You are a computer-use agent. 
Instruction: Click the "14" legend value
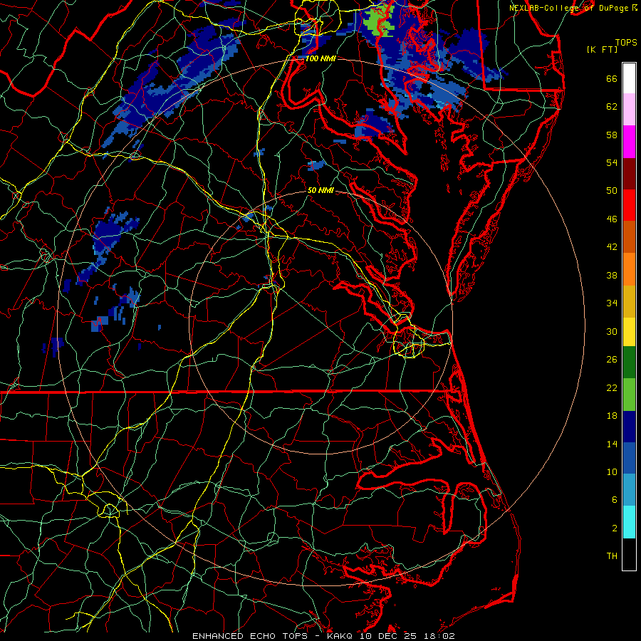[612, 444]
